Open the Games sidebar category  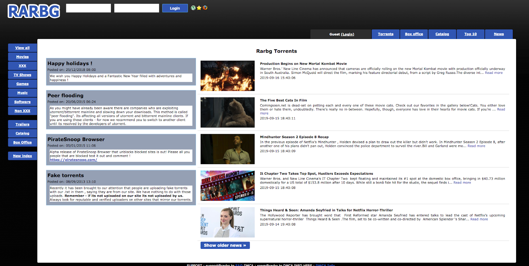22,84
